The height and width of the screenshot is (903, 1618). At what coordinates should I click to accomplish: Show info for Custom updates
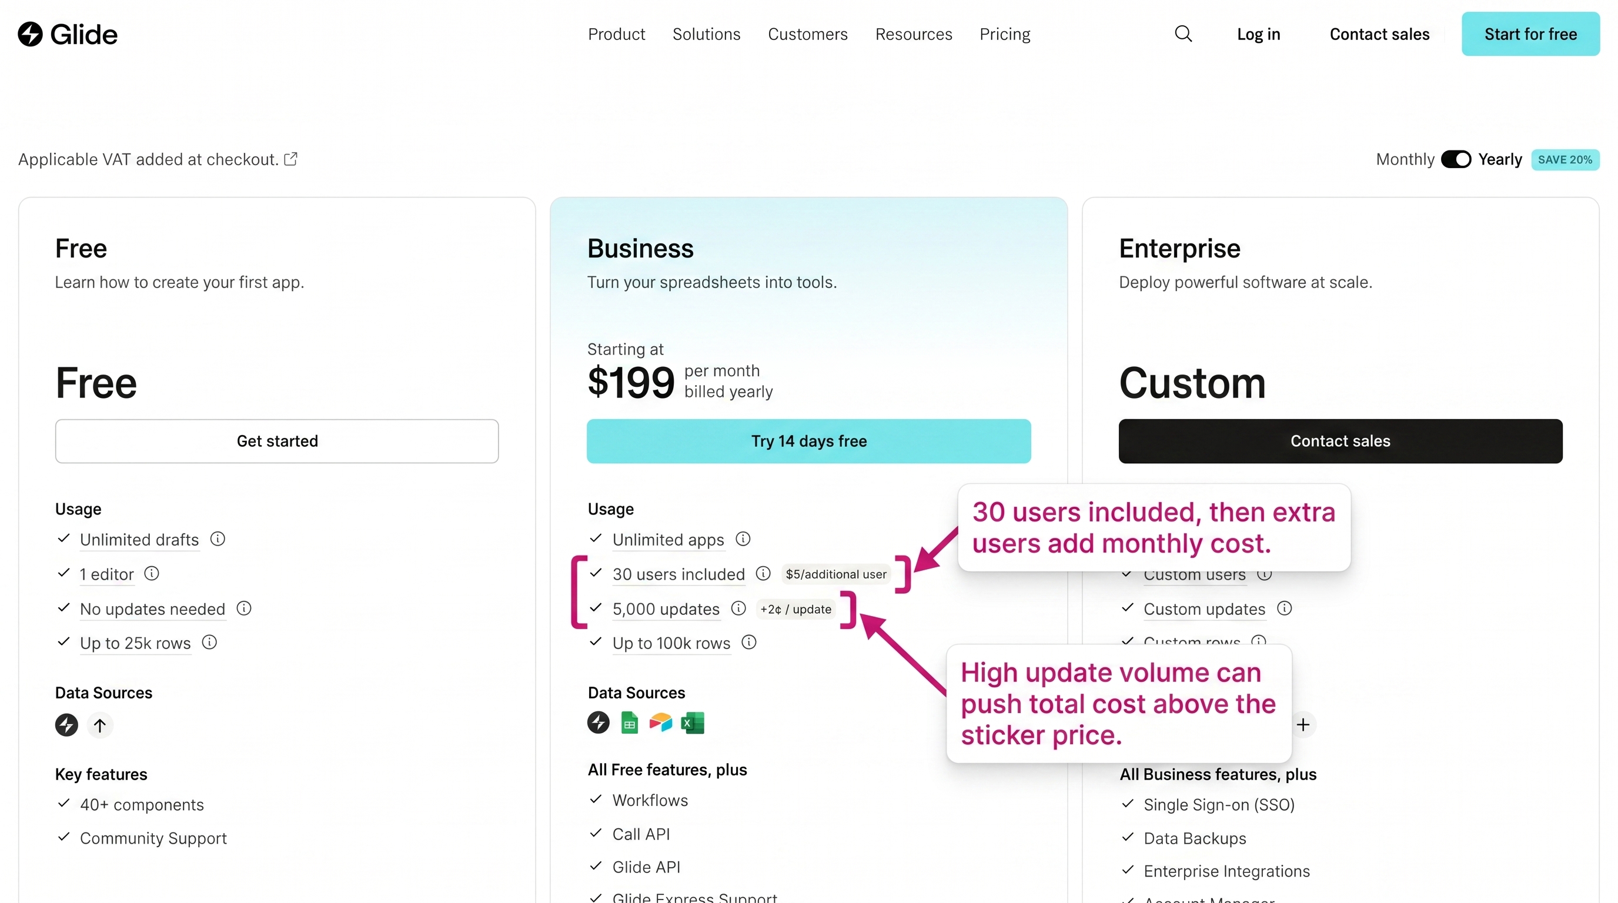pyautogui.click(x=1285, y=608)
